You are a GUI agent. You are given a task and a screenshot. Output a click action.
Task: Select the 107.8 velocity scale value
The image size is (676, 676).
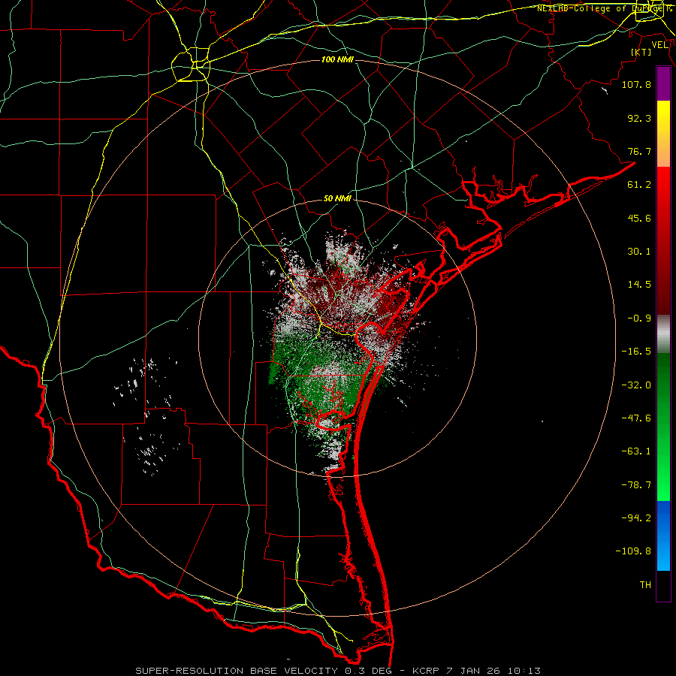(636, 84)
